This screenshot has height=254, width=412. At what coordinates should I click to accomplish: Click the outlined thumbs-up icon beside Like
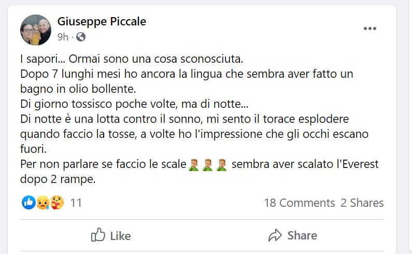click(98, 235)
